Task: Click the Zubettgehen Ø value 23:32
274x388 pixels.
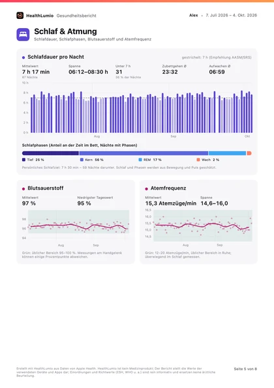Action: [x=170, y=72]
